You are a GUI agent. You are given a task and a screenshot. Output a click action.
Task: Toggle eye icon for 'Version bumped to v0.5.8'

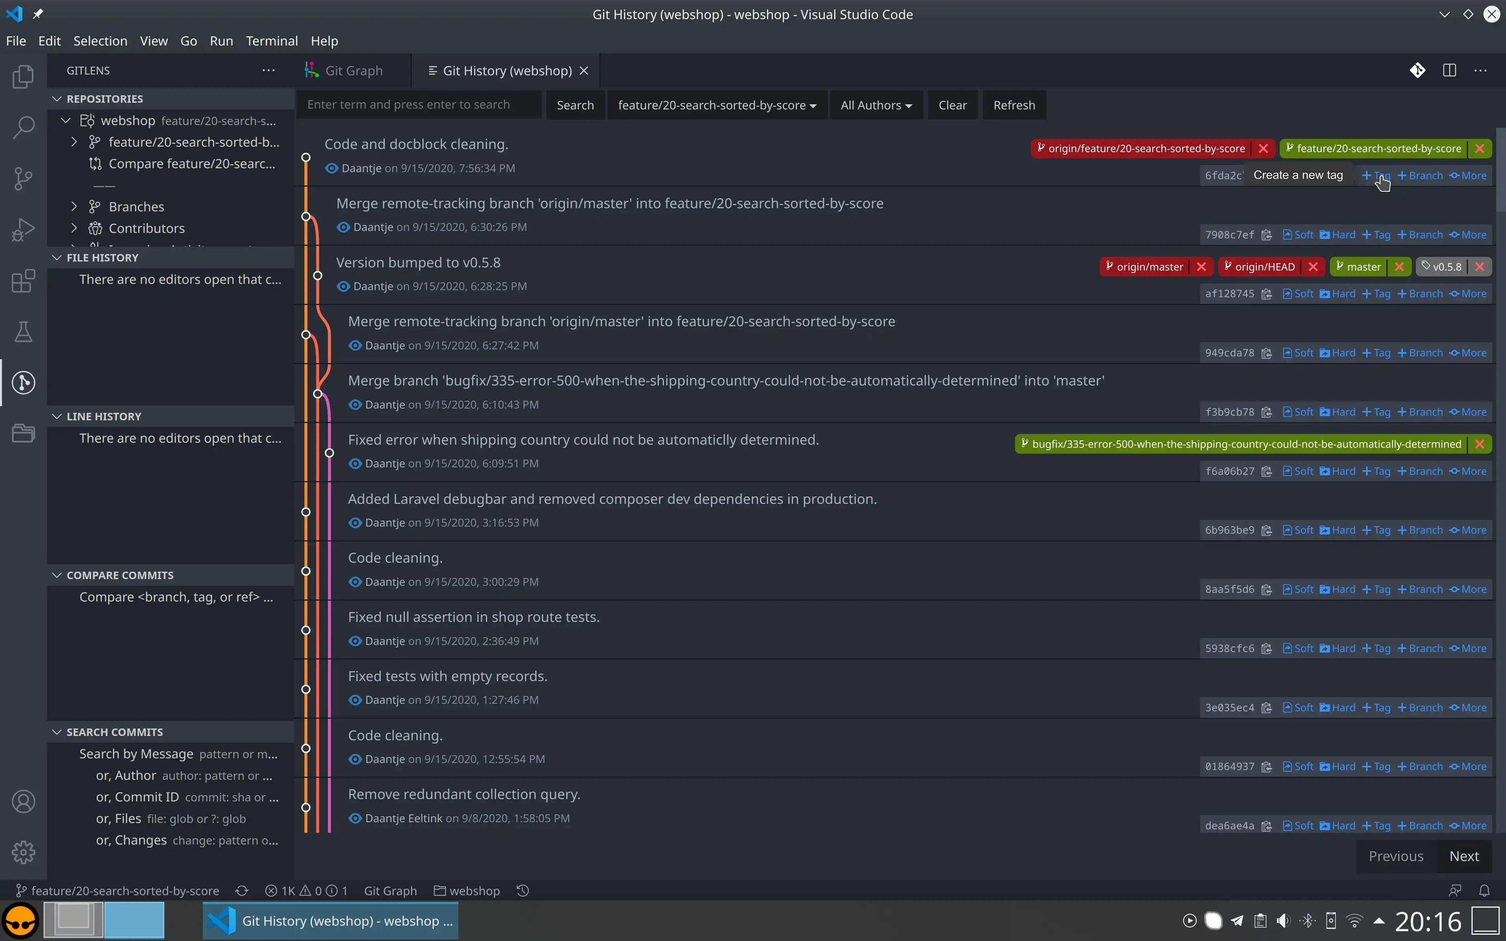[x=344, y=286]
